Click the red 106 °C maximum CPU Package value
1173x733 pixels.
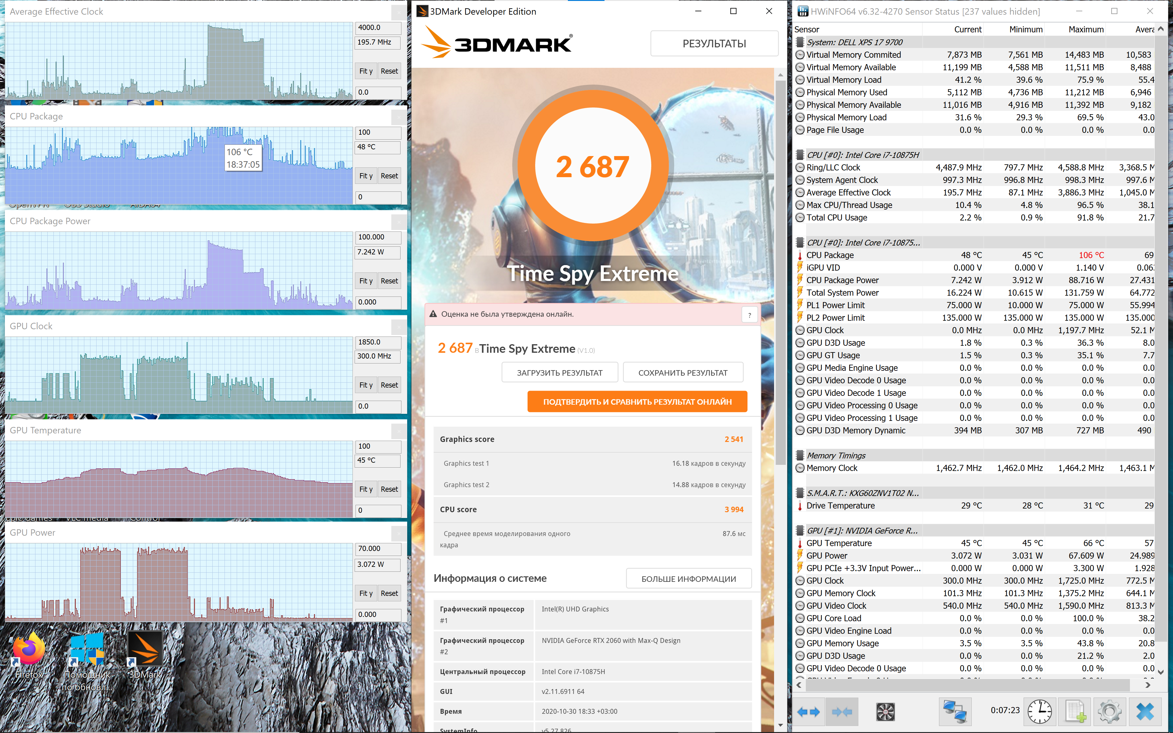pos(1091,255)
